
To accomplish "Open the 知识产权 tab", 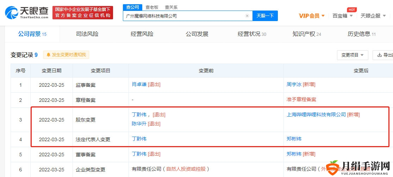I will [x=307, y=34].
